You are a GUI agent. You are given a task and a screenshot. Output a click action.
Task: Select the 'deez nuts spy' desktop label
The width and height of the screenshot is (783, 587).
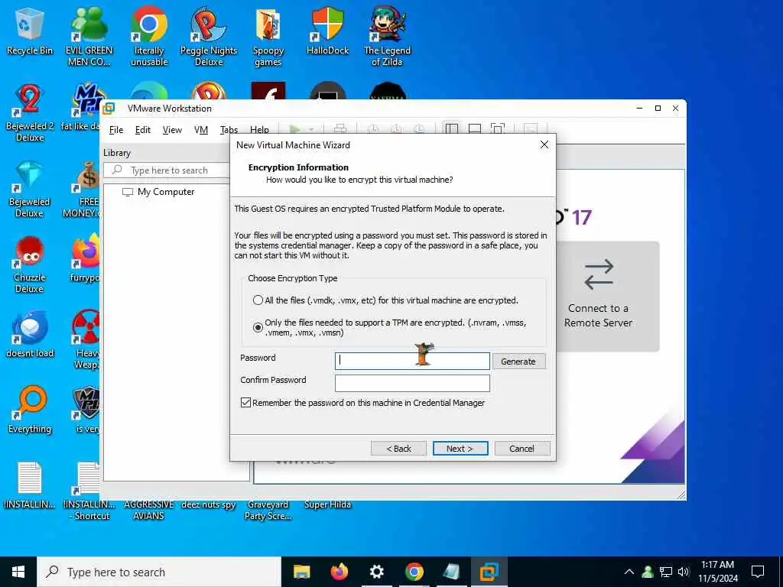tap(208, 504)
